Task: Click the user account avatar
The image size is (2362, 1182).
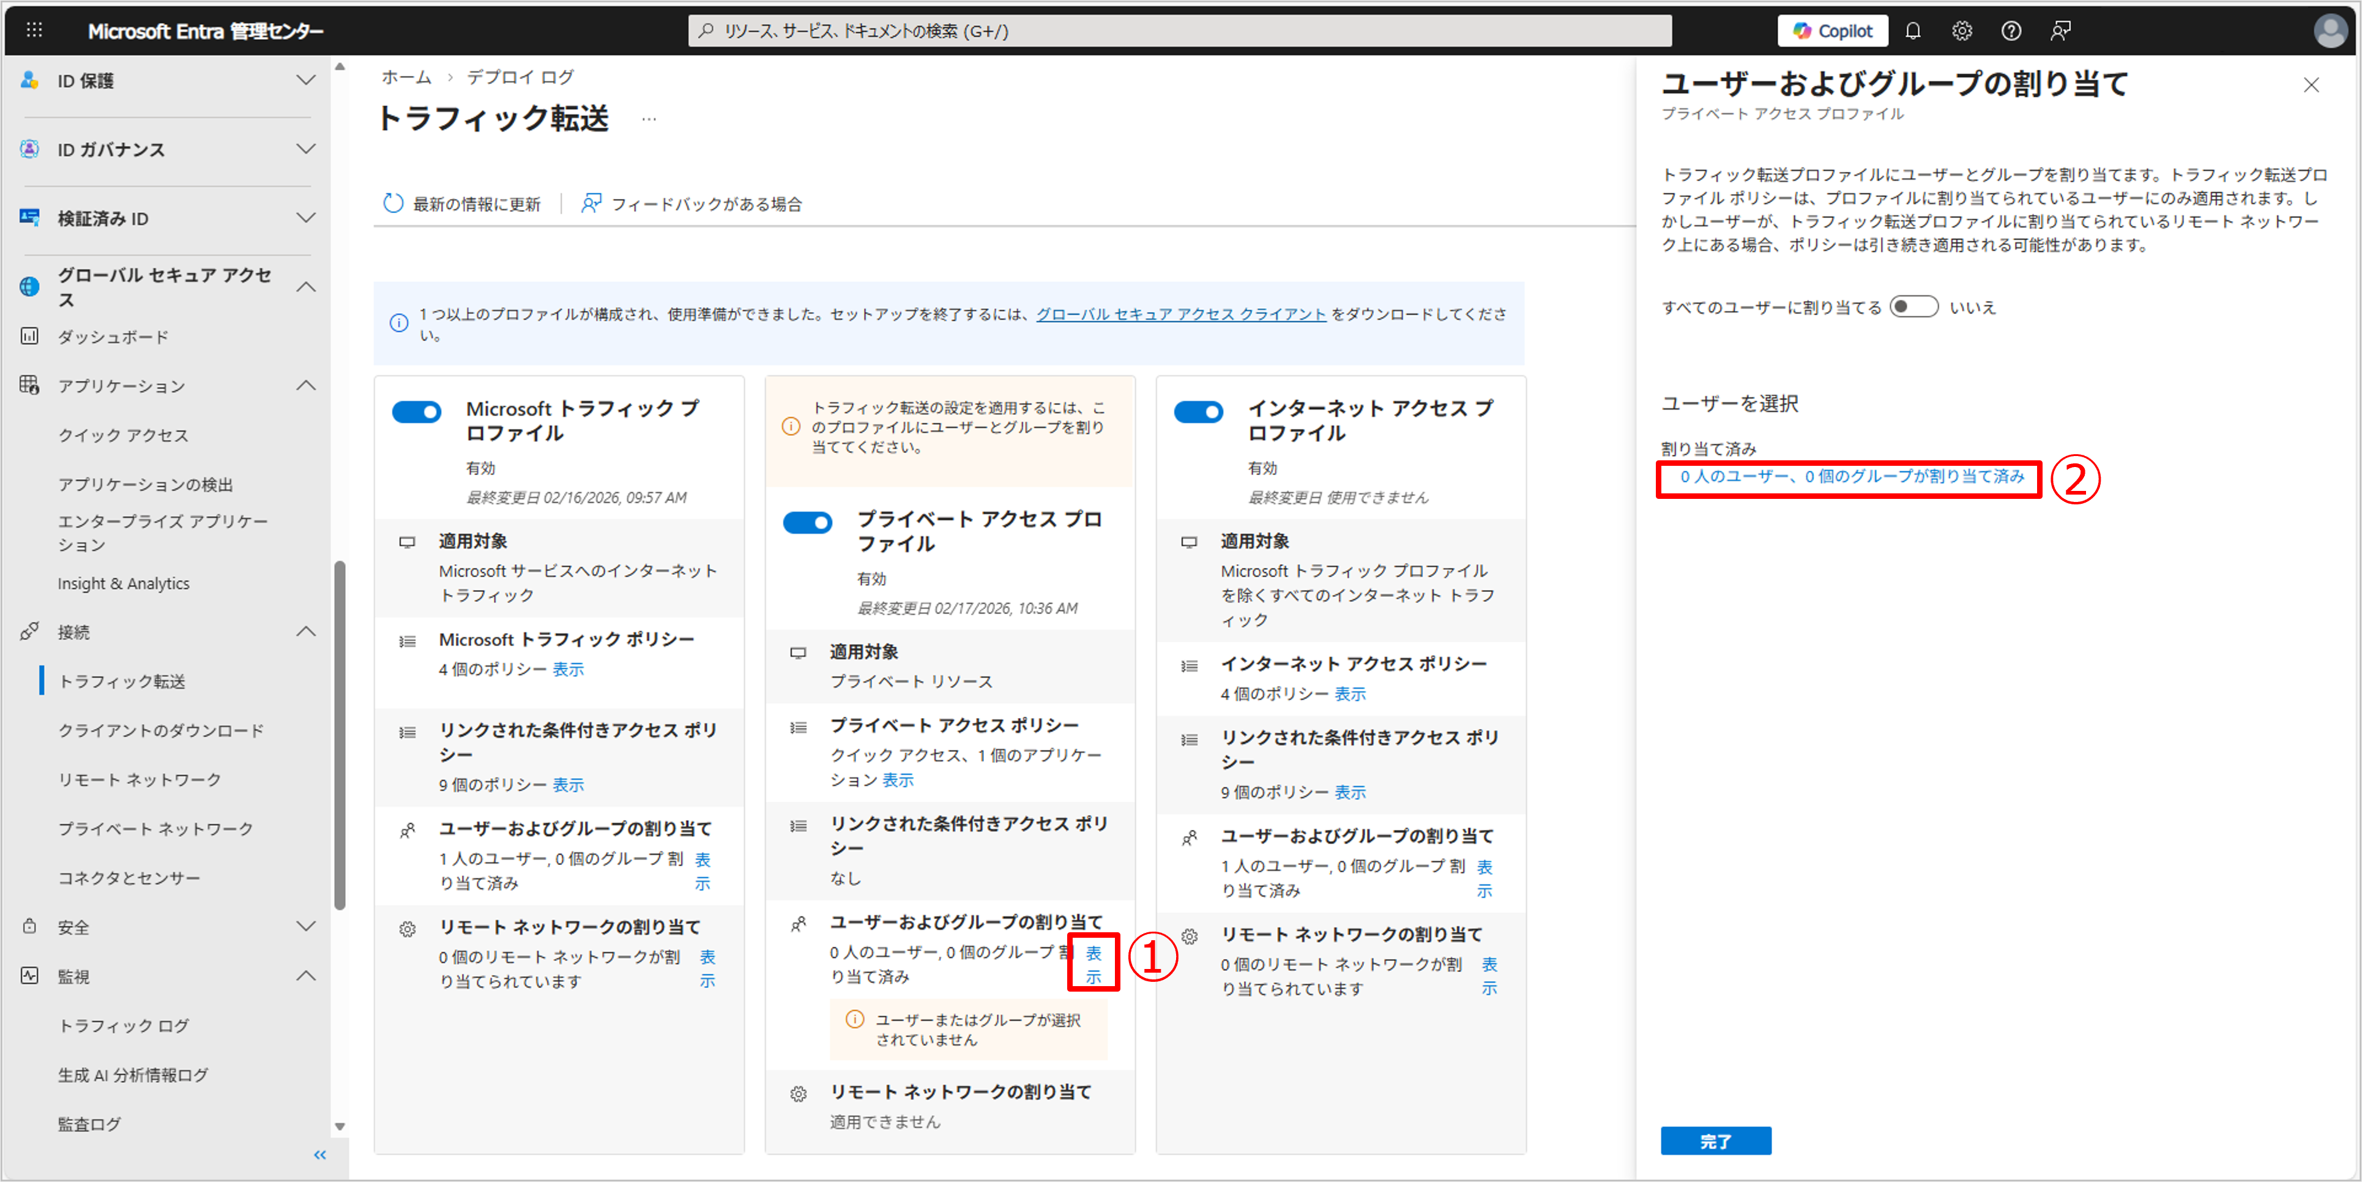Action: [2330, 30]
